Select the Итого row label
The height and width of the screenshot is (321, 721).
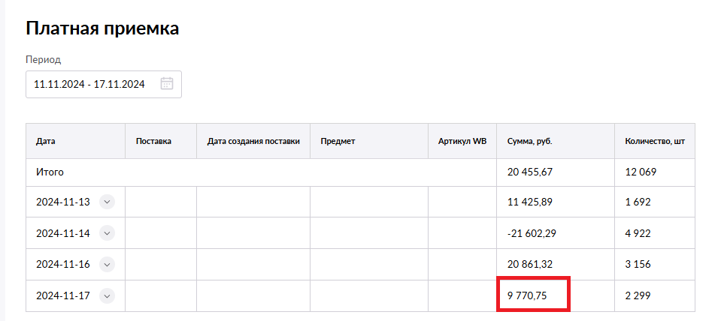(50, 172)
